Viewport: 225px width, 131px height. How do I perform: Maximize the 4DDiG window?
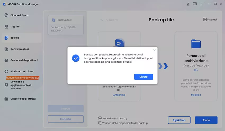(x=215, y=4)
